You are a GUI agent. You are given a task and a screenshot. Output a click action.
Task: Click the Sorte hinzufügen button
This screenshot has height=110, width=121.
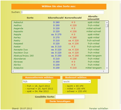click(x=60, y=101)
